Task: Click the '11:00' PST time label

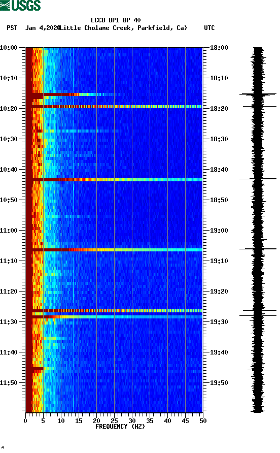Action: [x=9, y=231]
